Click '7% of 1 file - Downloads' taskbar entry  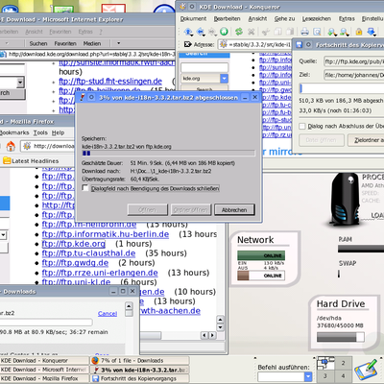click(139, 361)
